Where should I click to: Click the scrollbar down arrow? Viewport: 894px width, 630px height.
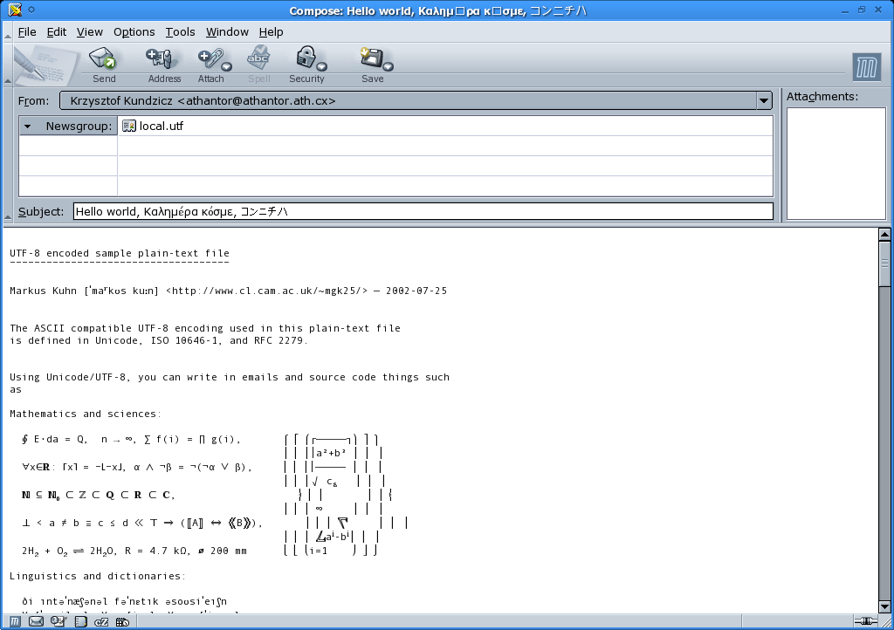pos(884,606)
